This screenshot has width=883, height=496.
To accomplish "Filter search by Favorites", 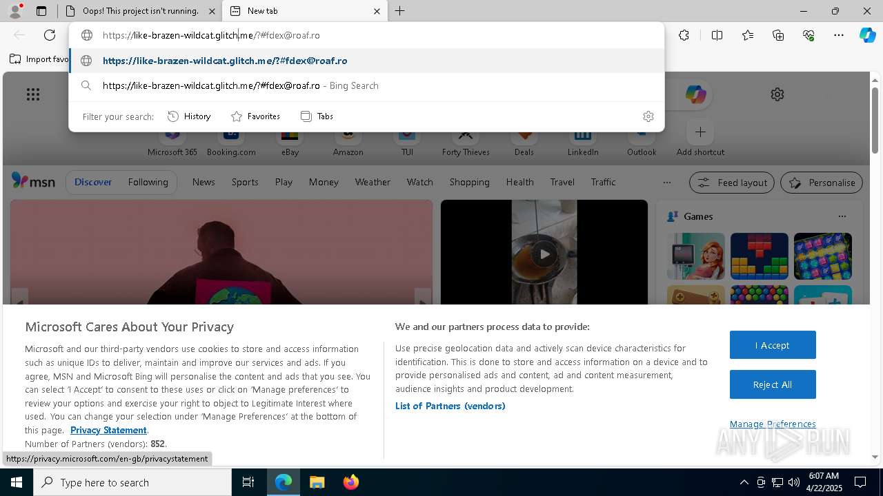I will click(x=255, y=116).
